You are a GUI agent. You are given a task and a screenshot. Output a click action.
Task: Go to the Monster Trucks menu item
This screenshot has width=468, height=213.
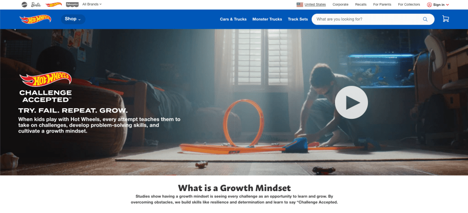tap(267, 19)
